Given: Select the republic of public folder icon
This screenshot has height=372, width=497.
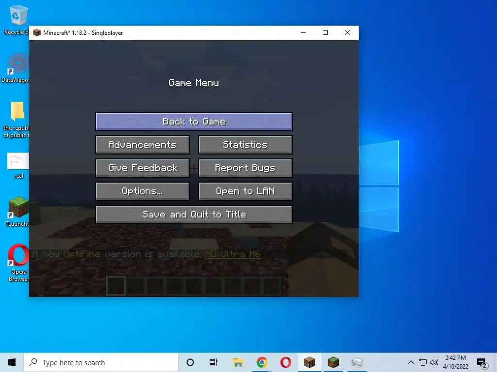Looking at the screenshot, I should click(x=16, y=120).
